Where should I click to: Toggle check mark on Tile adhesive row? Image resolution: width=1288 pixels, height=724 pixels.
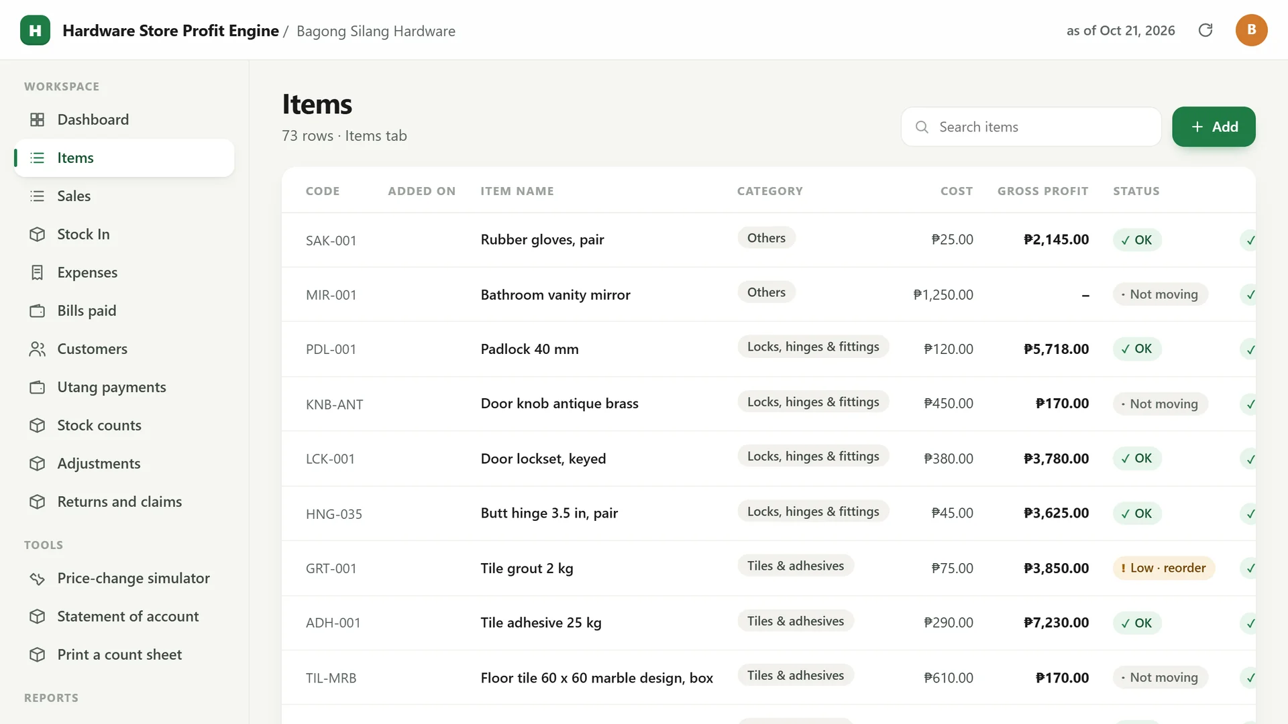tap(1248, 623)
